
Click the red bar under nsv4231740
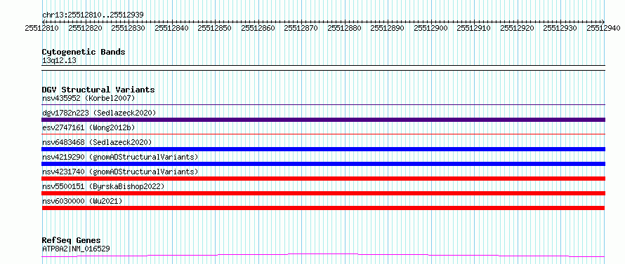point(324,179)
